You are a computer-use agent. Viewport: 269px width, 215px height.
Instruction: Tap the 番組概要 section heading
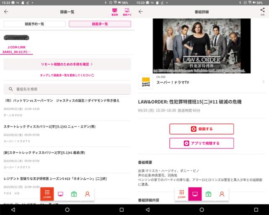[145, 162]
